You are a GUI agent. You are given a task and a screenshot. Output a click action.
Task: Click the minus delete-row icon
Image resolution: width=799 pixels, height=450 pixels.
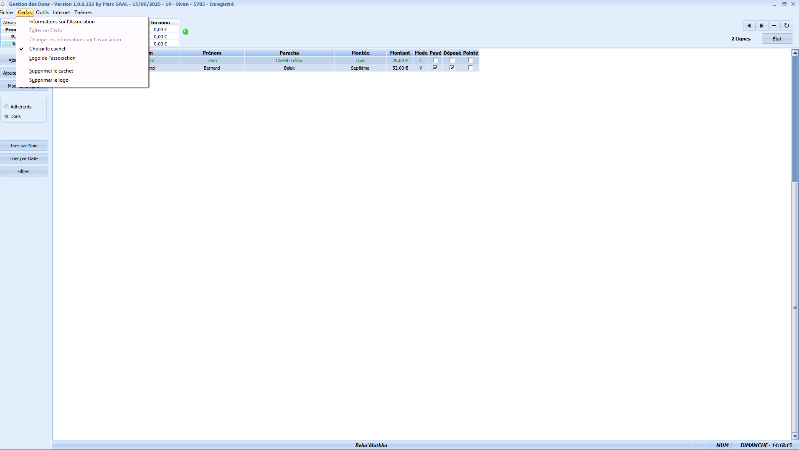click(774, 26)
